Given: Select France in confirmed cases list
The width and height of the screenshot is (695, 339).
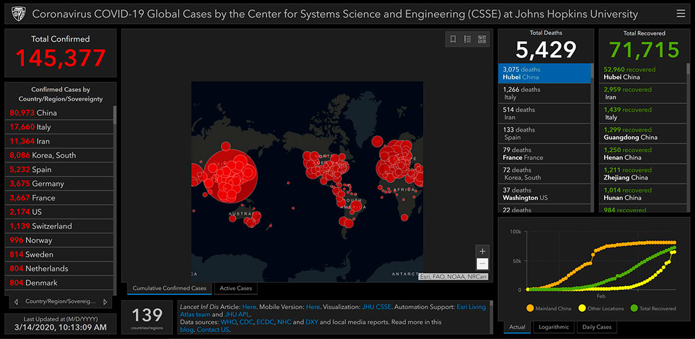Looking at the screenshot, I should [59, 198].
